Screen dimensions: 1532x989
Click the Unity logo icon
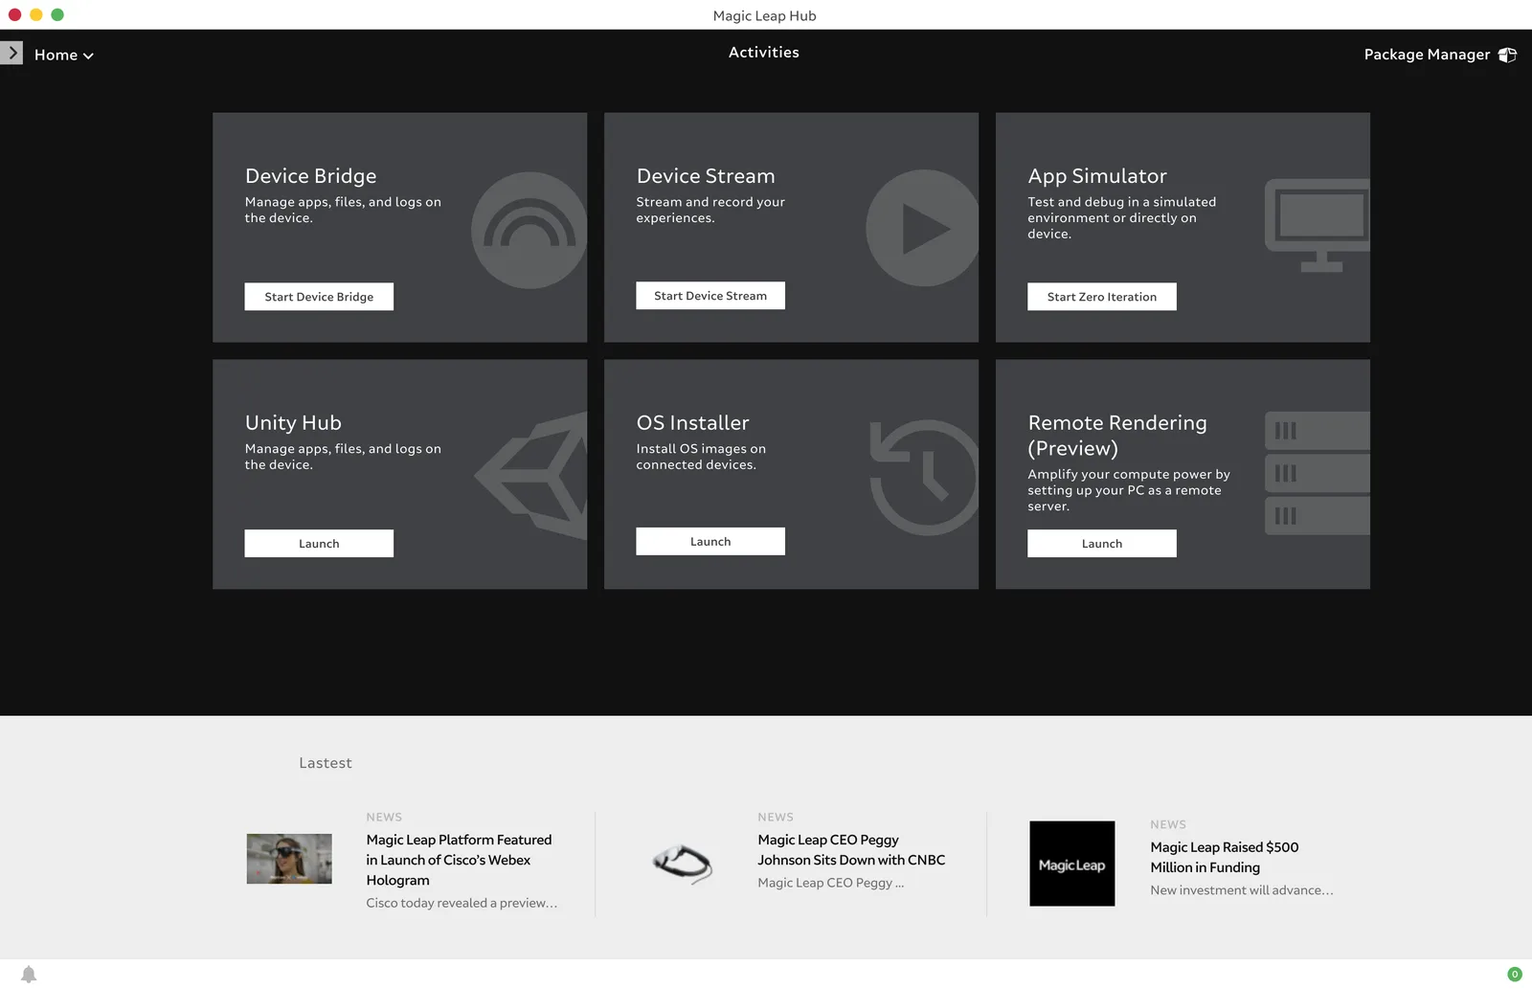531,475
